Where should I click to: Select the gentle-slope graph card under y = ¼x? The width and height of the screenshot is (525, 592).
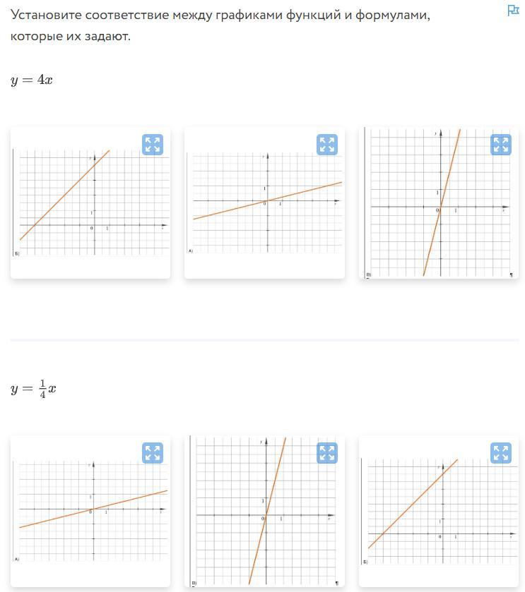tap(90, 512)
